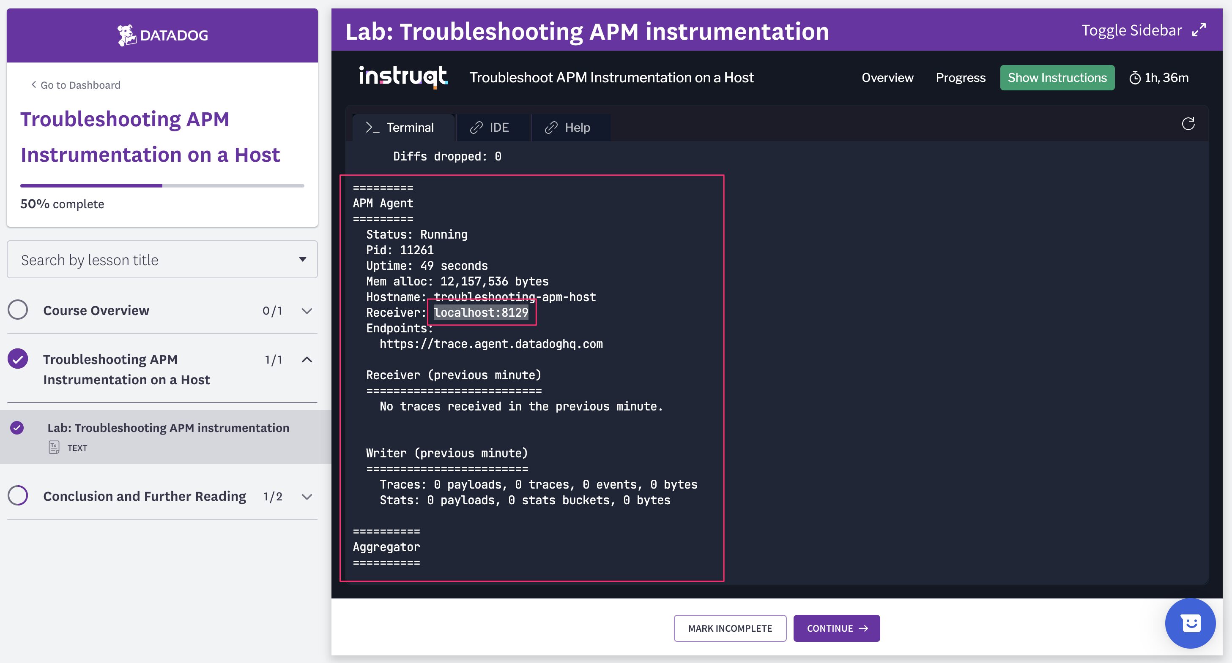Click the Diffs dropped: 0 line

coord(447,157)
